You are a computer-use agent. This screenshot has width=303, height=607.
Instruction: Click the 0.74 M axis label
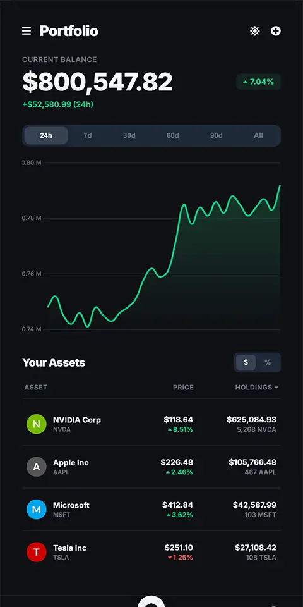click(32, 329)
